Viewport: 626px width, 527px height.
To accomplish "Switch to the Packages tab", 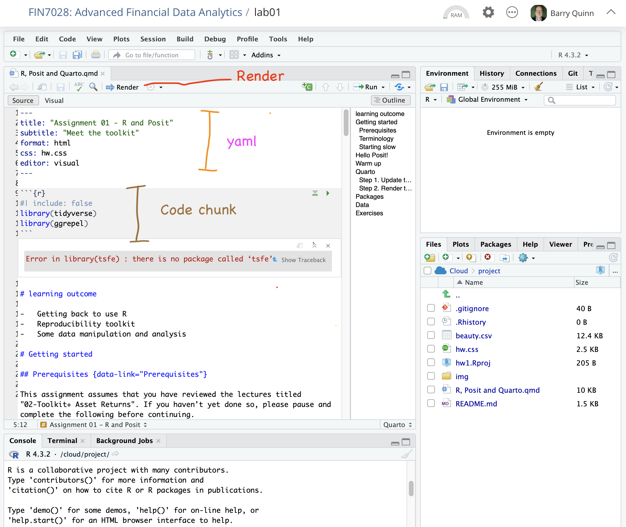I will pos(496,244).
